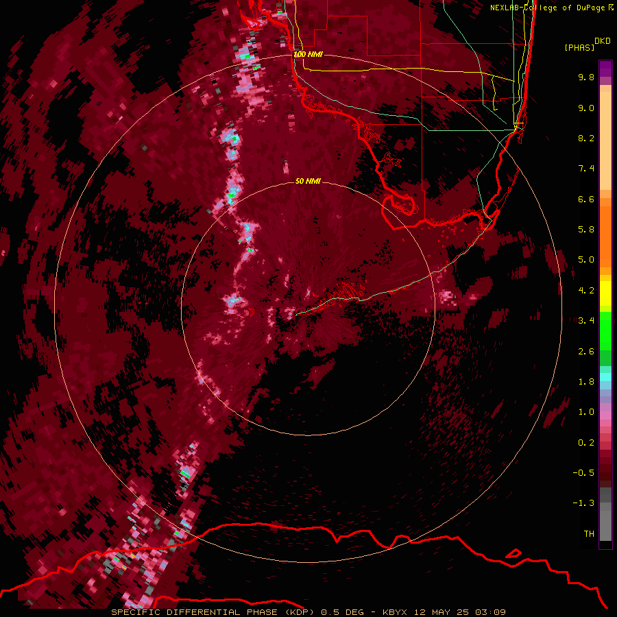This screenshot has width=617, height=617.
Task: Click the yellow segment of the color bar
Action: (x=605, y=293)
